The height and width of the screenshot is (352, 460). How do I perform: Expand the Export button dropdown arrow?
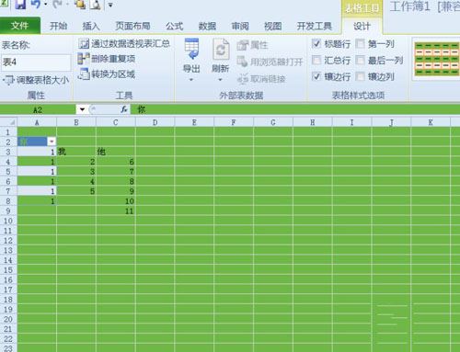pos(191,80)
